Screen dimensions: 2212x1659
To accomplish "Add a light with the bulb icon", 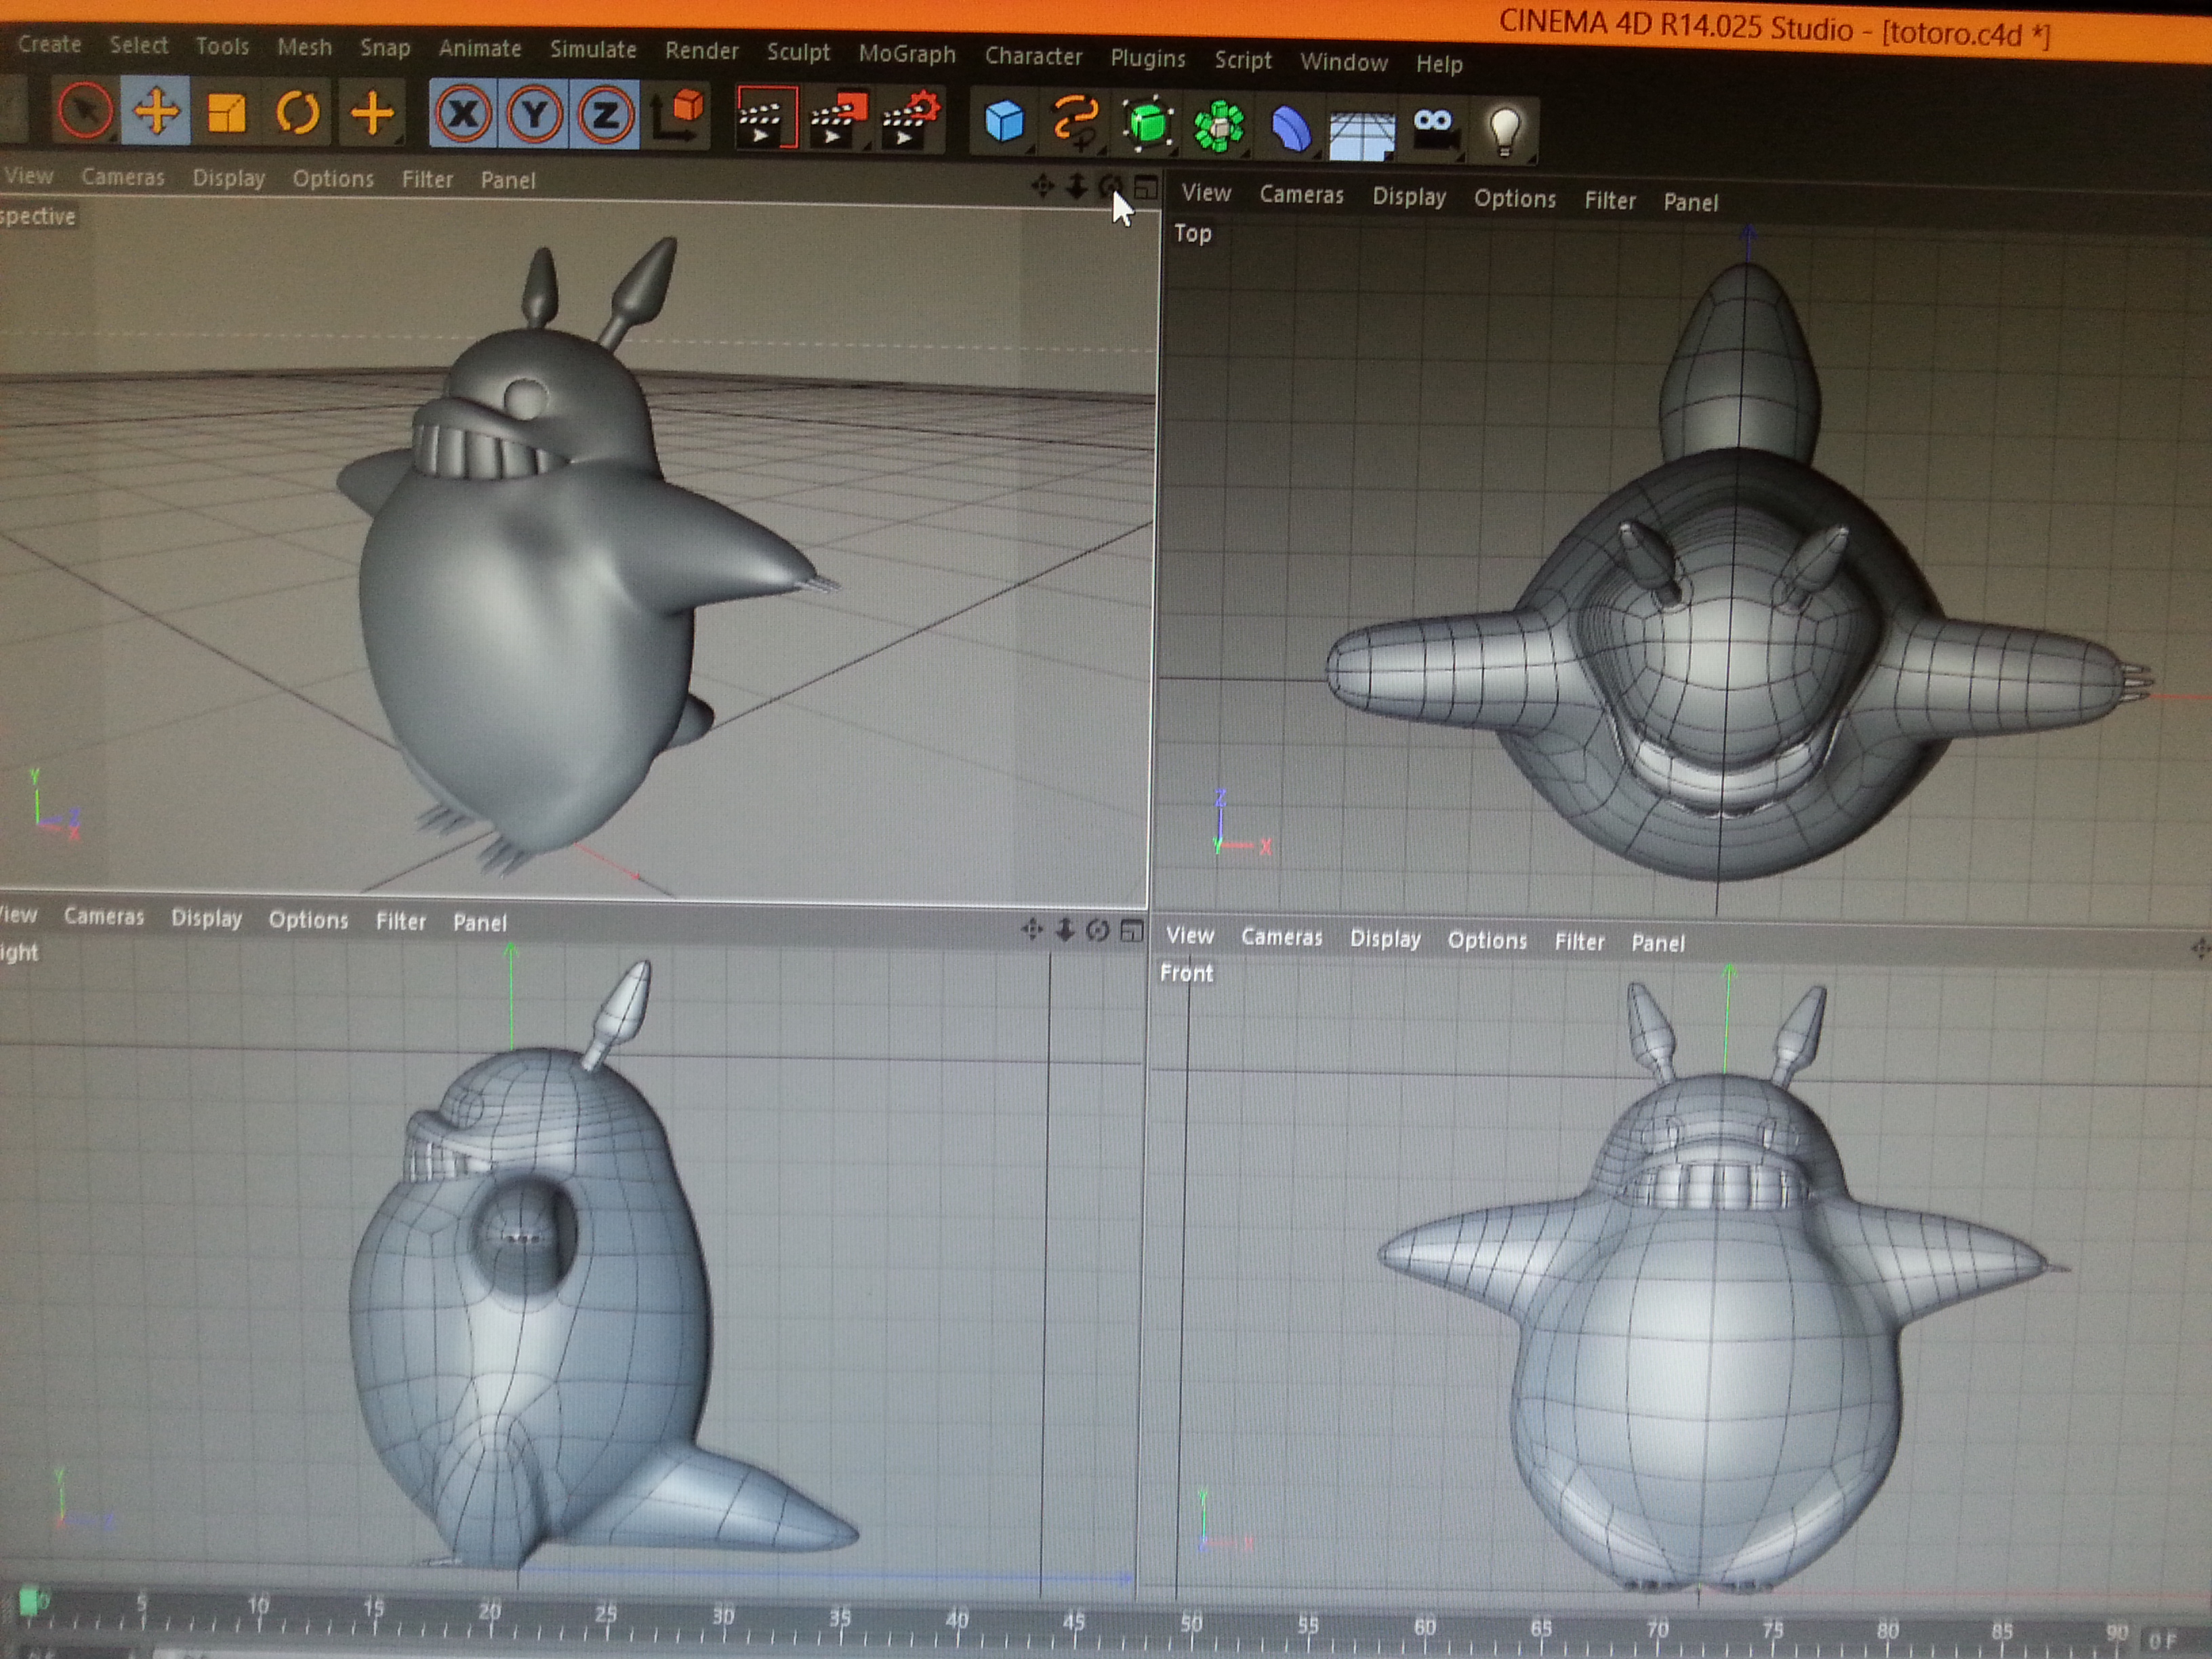I will (x=1504, y=131).
